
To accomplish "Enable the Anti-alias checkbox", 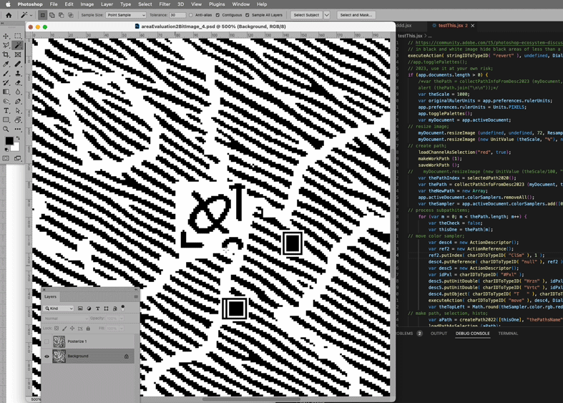I will [x=191, y=15].
